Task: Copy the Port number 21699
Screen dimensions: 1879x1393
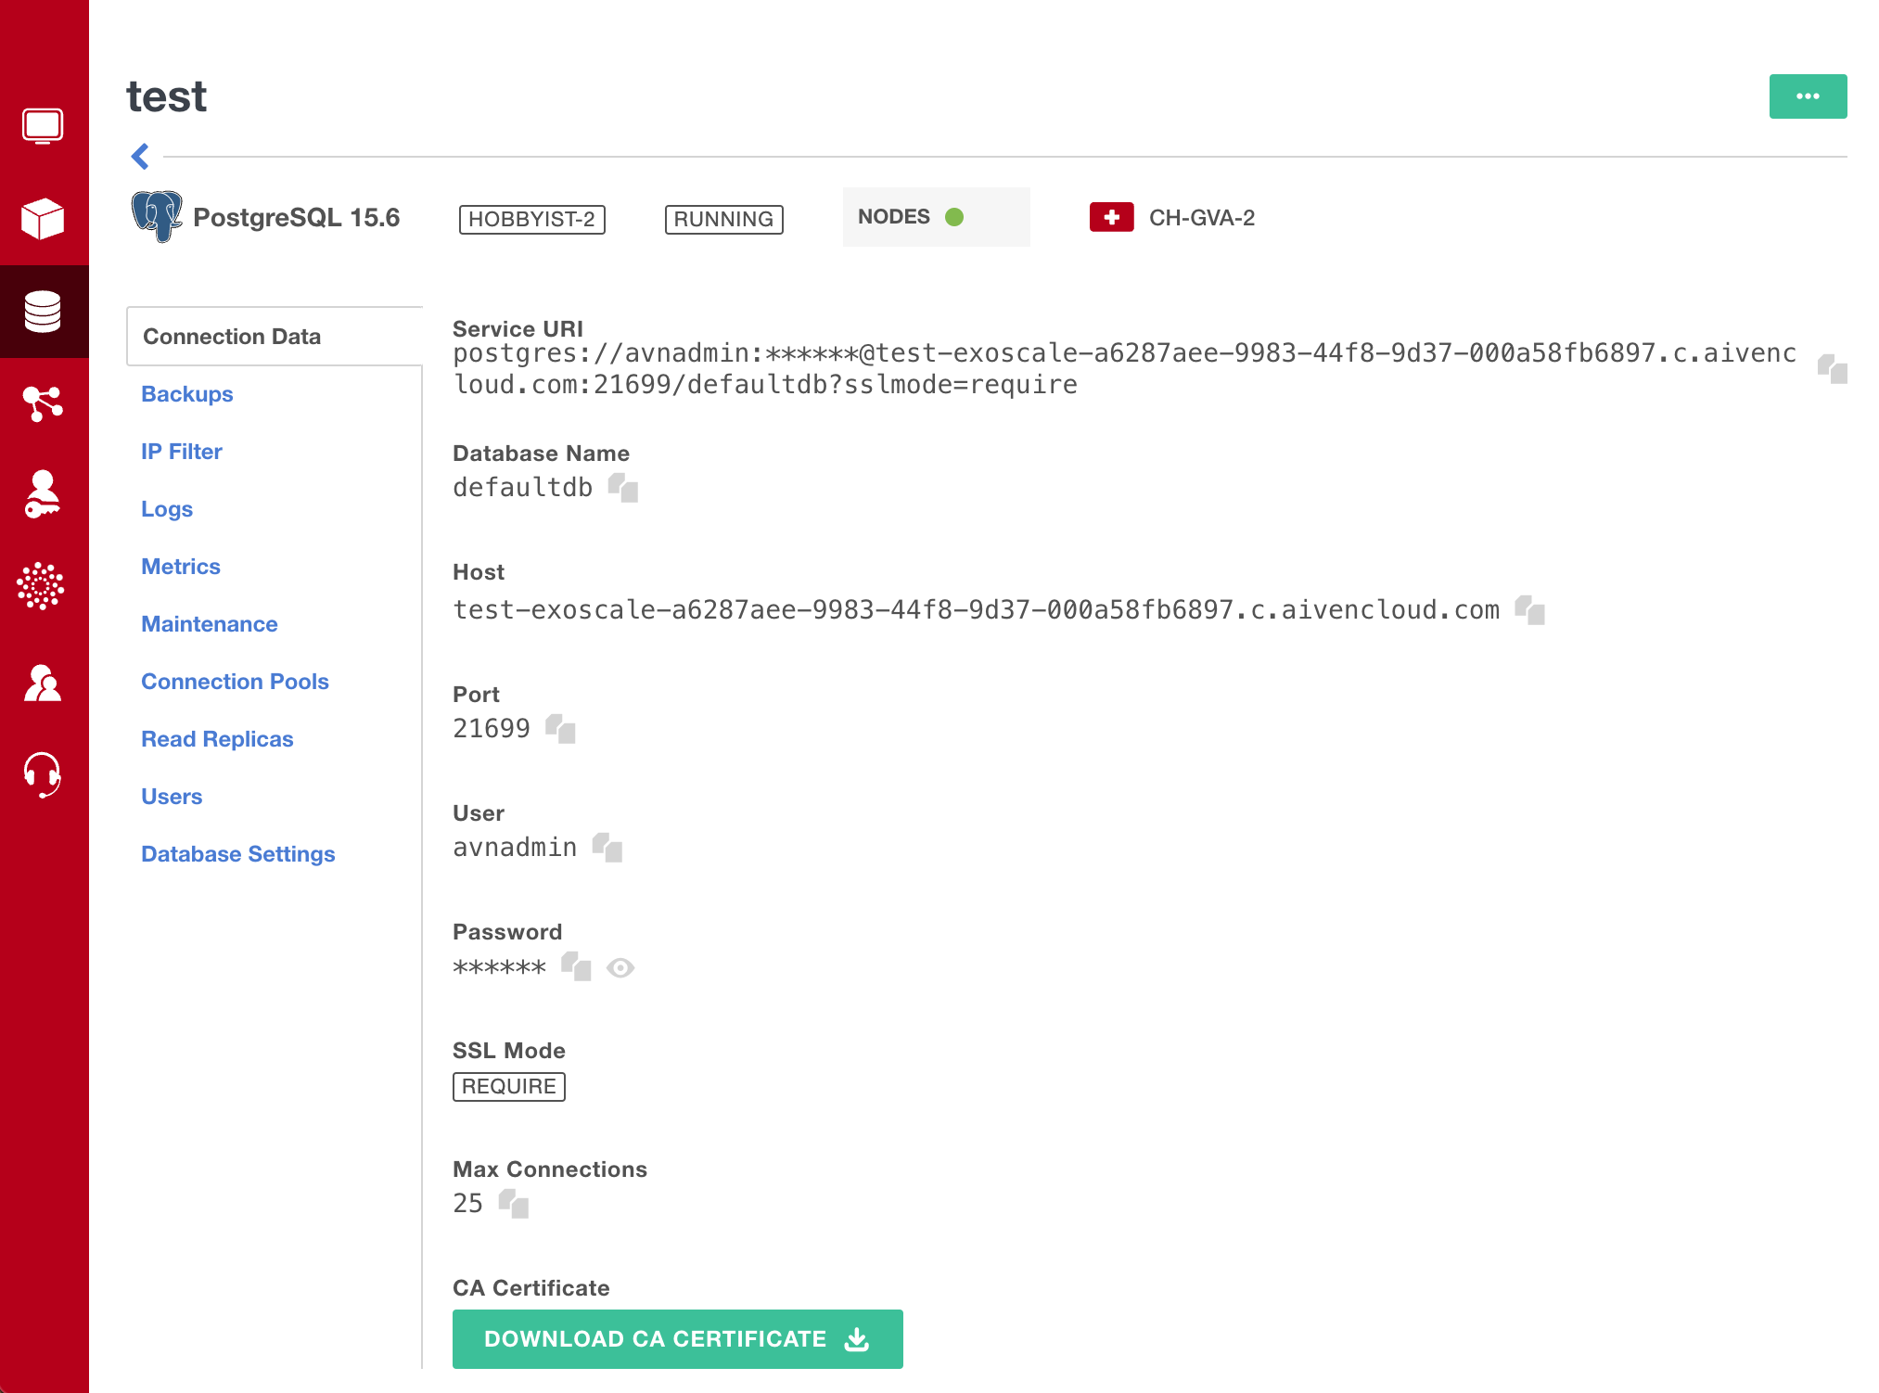Action: tap(561, 730)
